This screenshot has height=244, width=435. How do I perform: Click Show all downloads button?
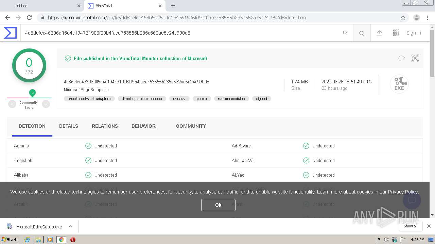tap(411, 226)
